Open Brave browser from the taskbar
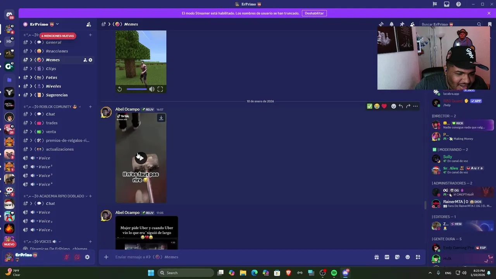This screenshot has height=279, width=496. 288,273
